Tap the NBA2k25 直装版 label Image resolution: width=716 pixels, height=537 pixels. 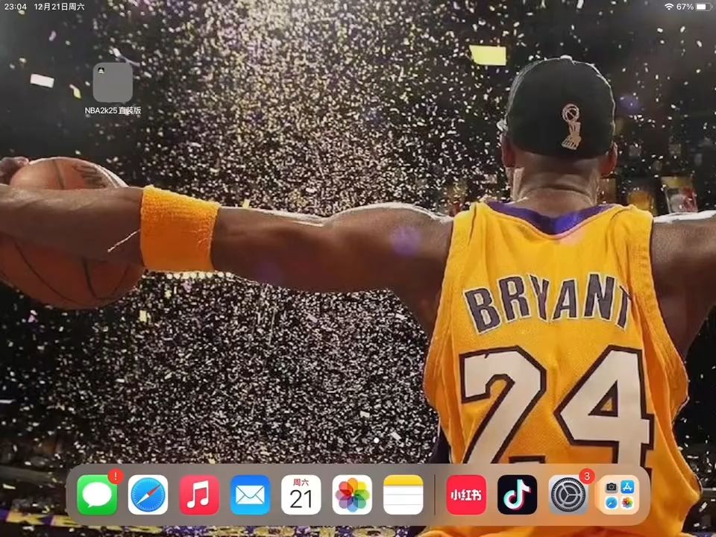click(113, 110)
